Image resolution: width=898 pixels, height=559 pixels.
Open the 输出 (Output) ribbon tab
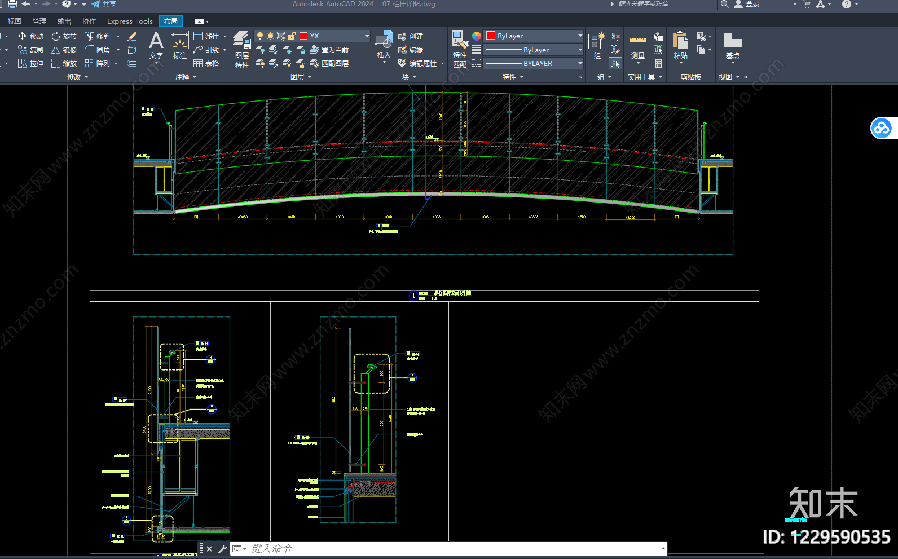point(64,21)
